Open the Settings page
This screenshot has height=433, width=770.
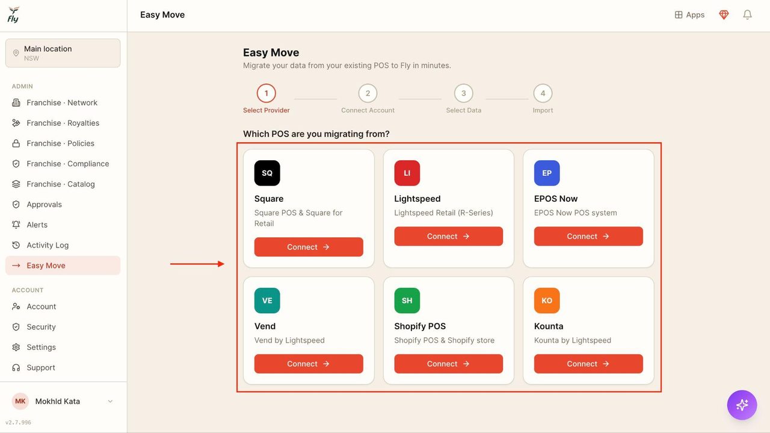(x=63, y=347)
